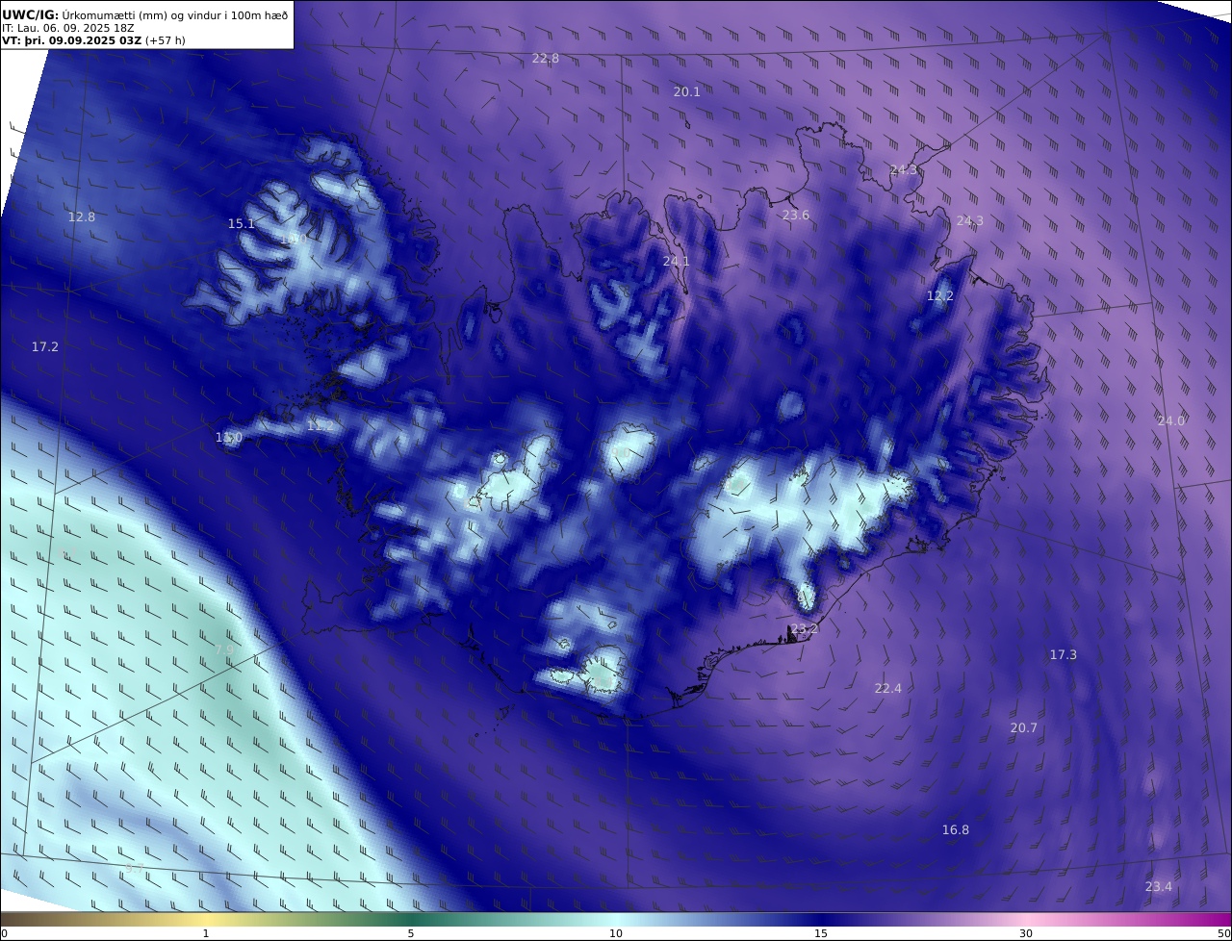The width and height of the screenshot is (1232, 941).
Task: Click the 'VT: þri. 09.09.2025 03Z' line
Action: coord(71,40)
